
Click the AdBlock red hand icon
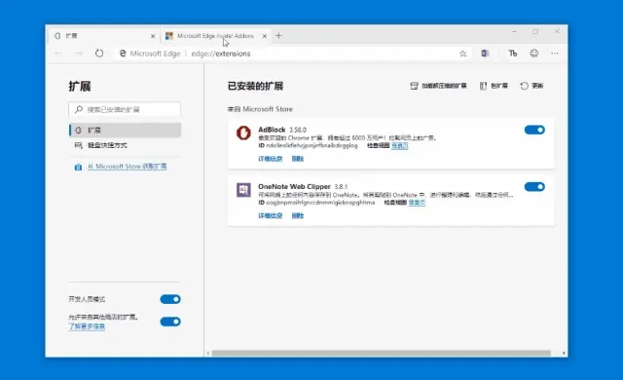[243, 133]
